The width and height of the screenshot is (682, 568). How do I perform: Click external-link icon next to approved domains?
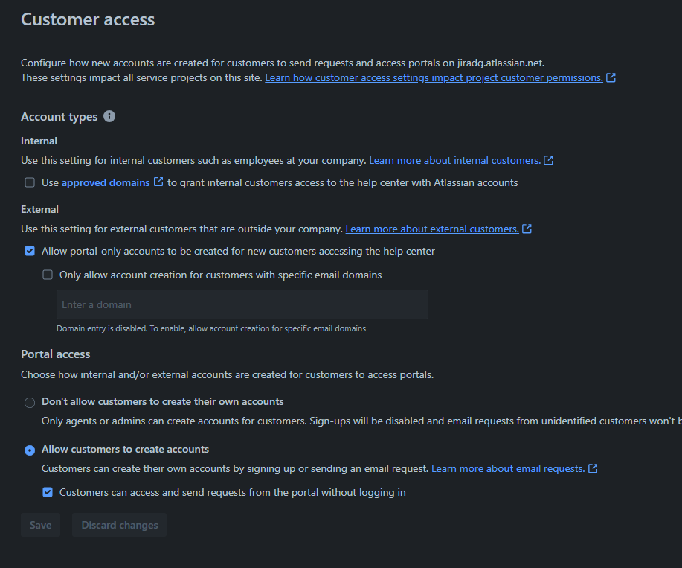point(158,182)
